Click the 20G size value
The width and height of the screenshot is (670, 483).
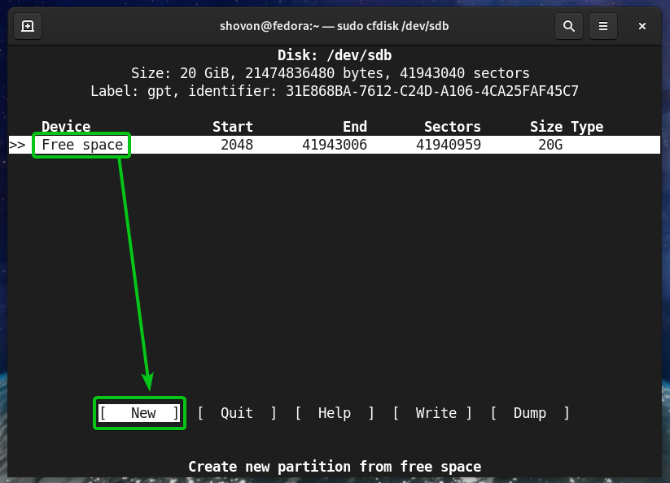550,146
